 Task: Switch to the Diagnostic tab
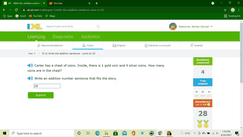[x=63, y=37]
